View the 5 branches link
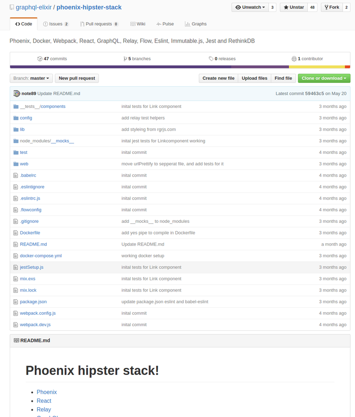Screen dimensions: 355x417 click(x=137, y=59)
